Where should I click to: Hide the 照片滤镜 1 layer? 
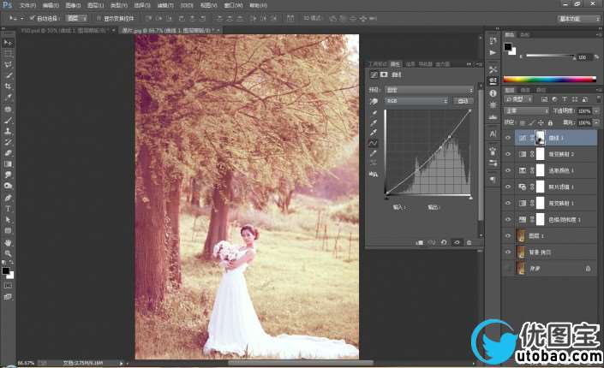click(508, 187)
